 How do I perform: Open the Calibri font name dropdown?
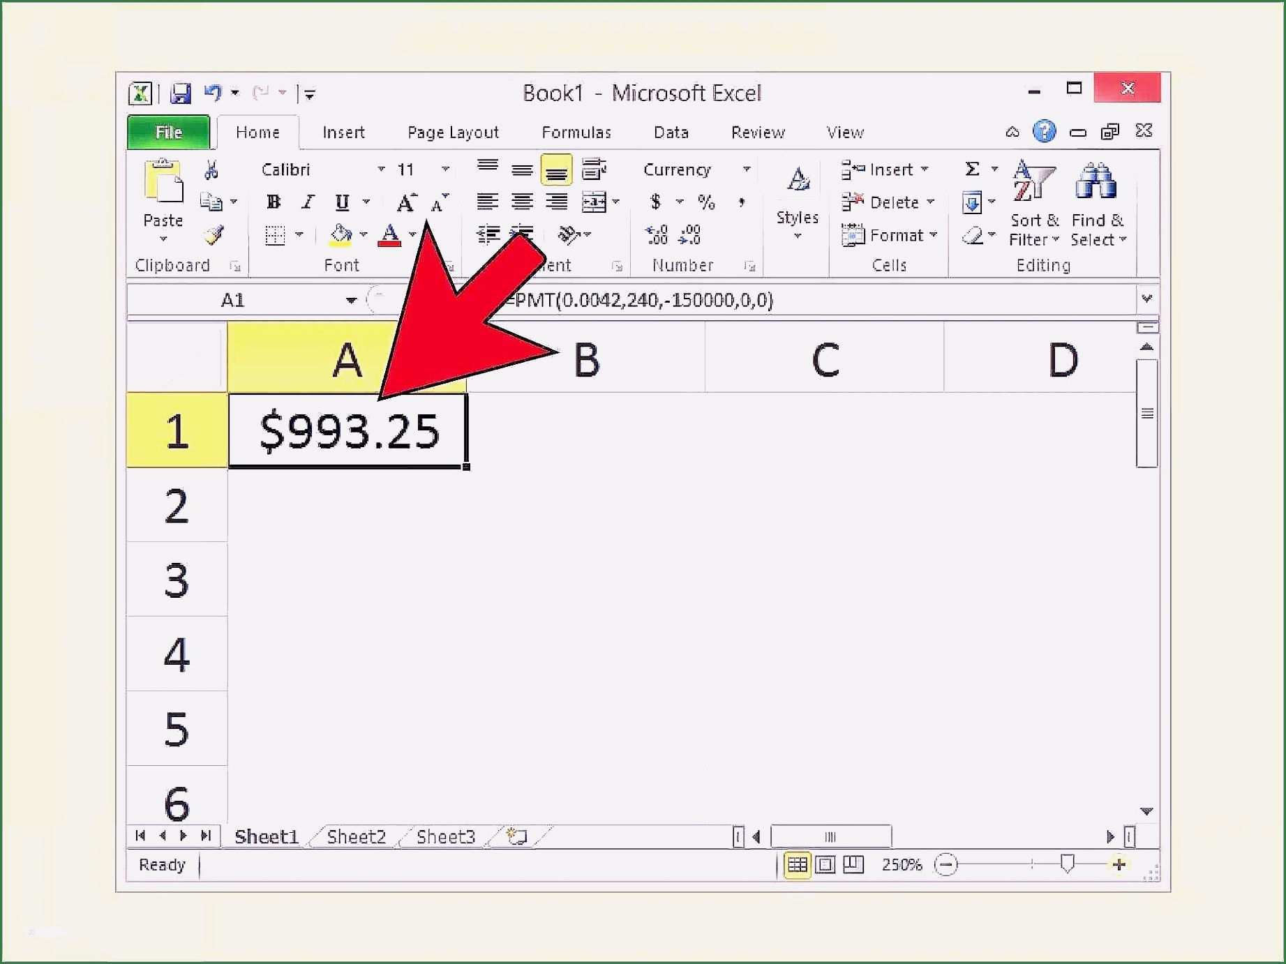point(381,170)
